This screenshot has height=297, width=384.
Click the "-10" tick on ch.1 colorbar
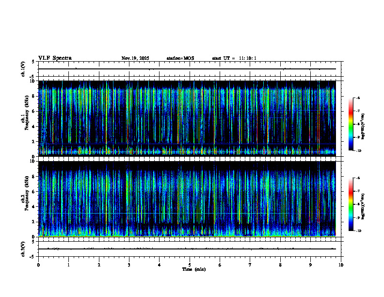click(x=358, y=151)
